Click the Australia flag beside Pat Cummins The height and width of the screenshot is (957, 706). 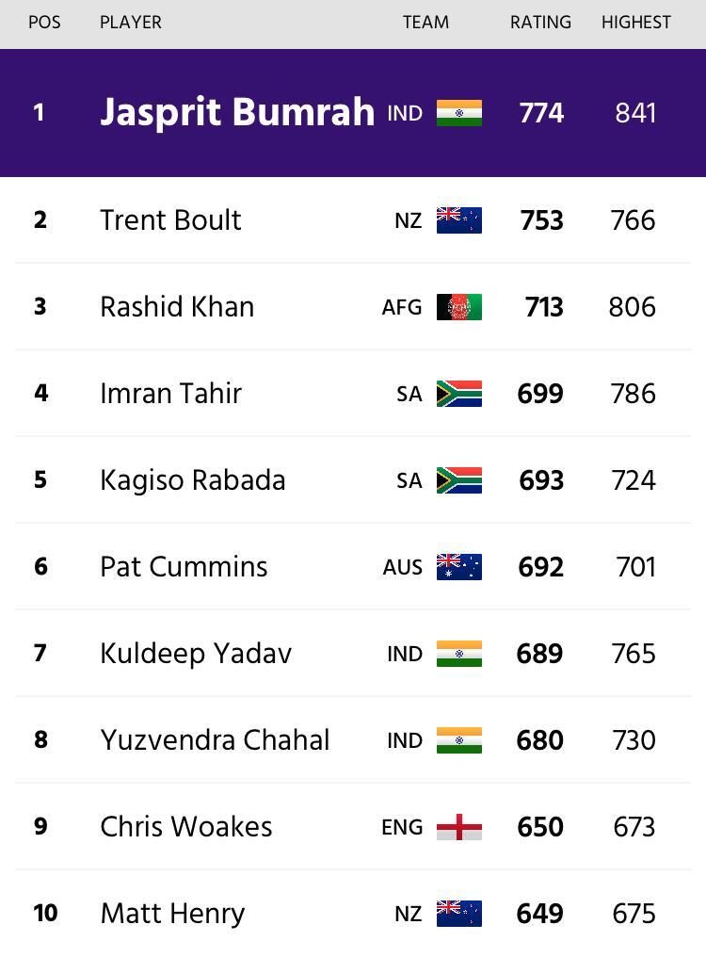pos(458,567)
